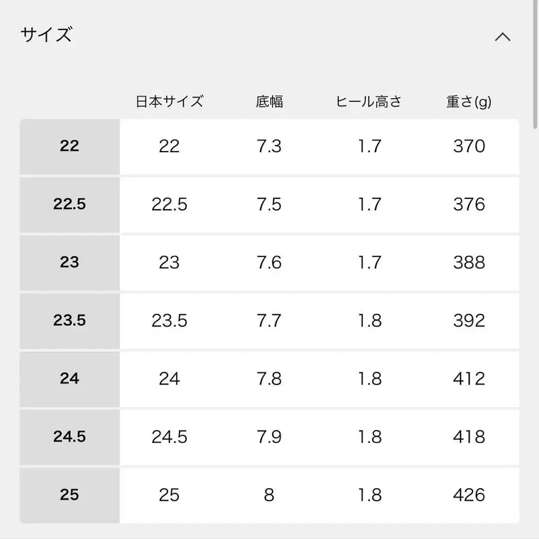This screenshot has width=539, height=539.
Task: Click the size 24 row label
Action: pyautogui.click(x=69, y=379)
